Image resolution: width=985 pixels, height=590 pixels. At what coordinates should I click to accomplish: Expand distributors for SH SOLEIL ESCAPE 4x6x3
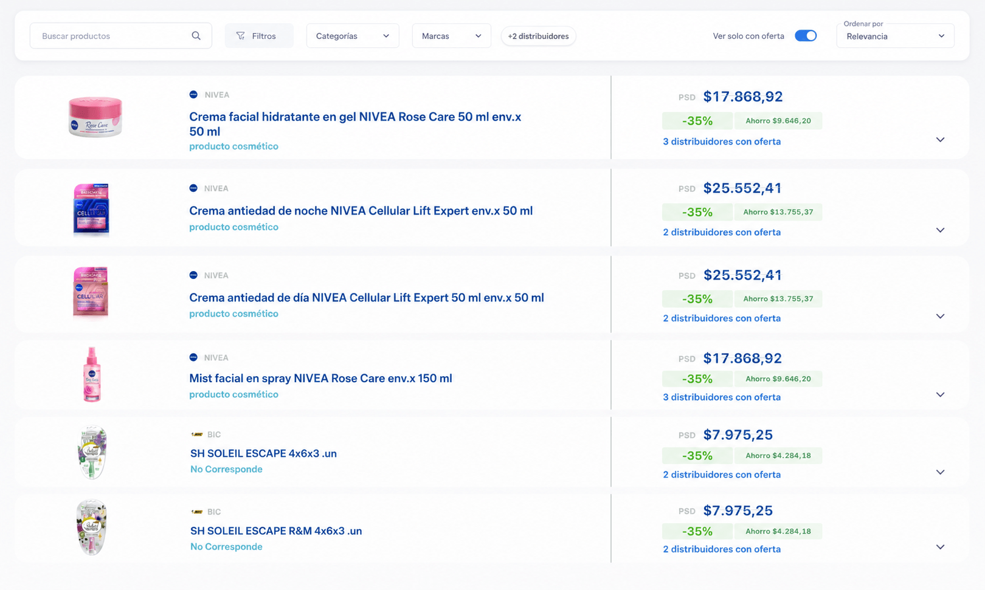coord(940,472)
